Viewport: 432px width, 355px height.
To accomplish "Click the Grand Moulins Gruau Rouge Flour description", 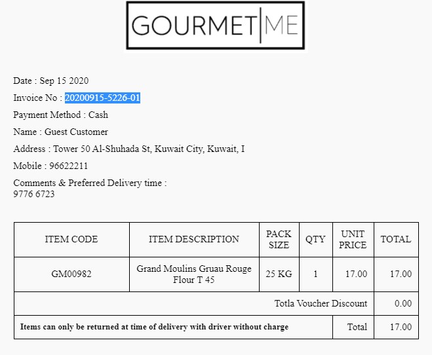I will click(194, 274).
